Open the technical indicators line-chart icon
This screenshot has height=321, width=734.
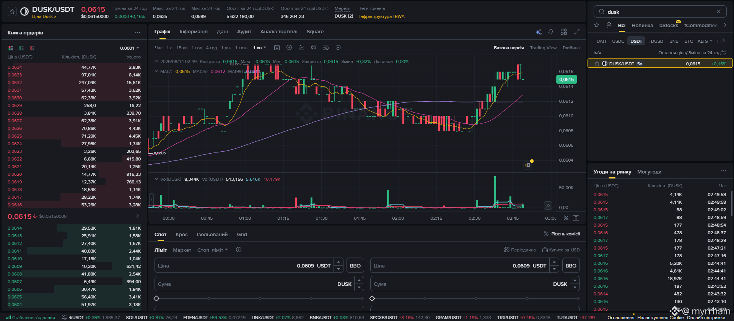pyautogui.click(x=301, y=48)
